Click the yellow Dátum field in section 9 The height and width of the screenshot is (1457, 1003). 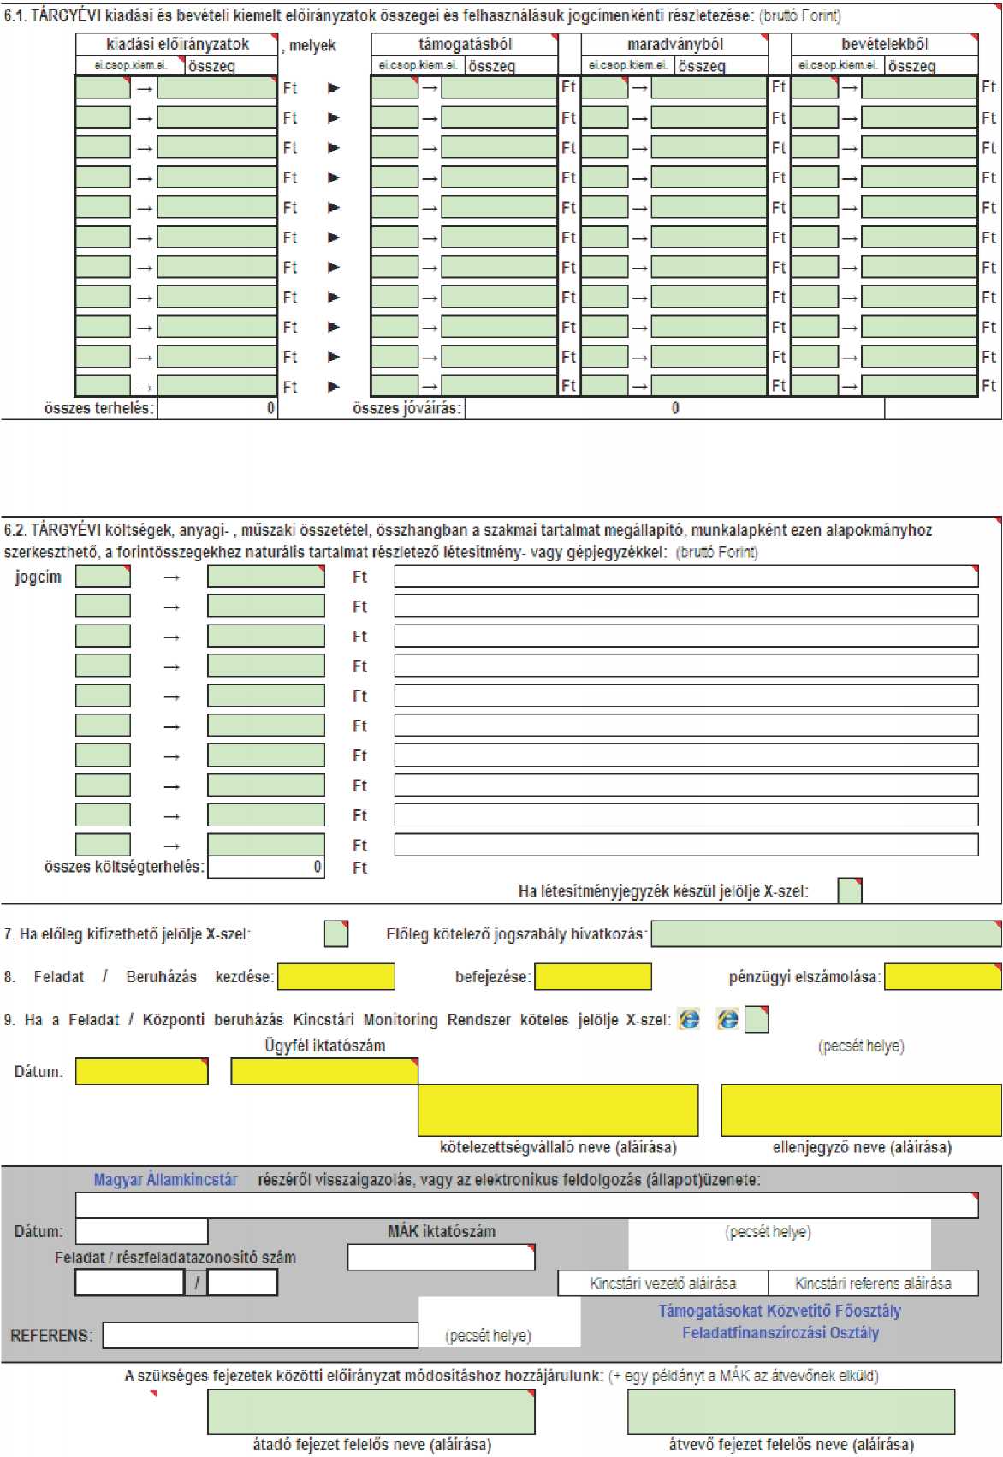[142, 1071]
